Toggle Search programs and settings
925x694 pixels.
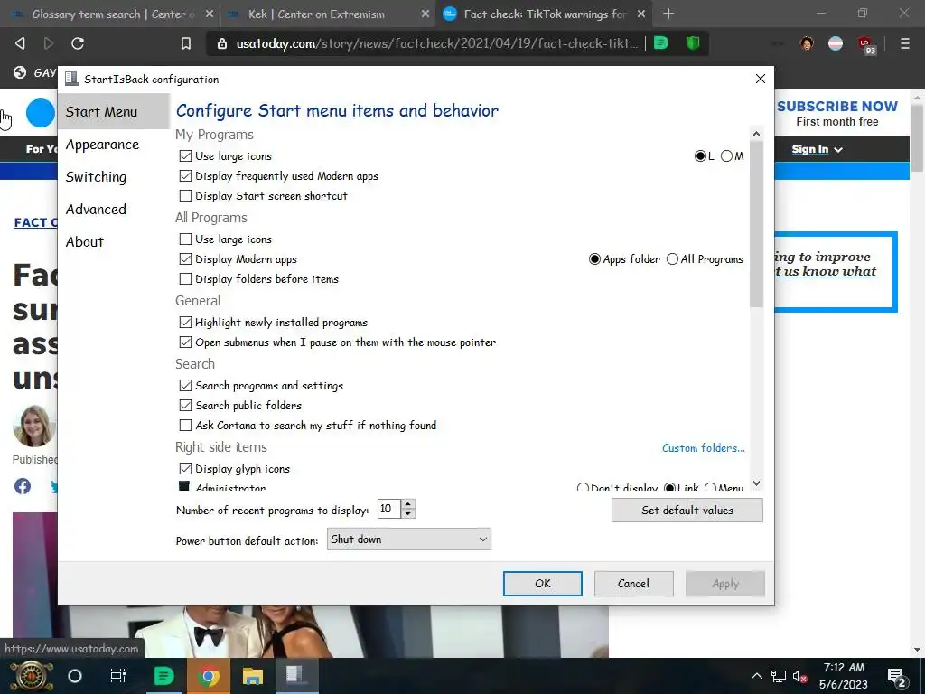point(185,385)
